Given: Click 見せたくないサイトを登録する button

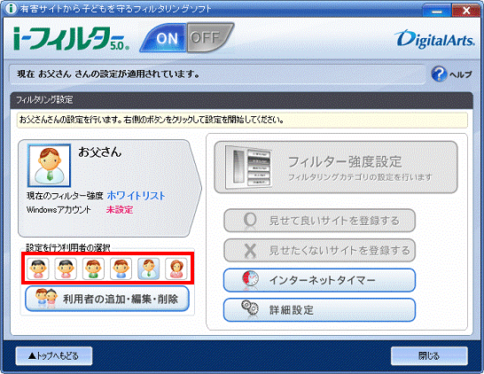Looking at the screenshot, I should [x=319, y=250].
